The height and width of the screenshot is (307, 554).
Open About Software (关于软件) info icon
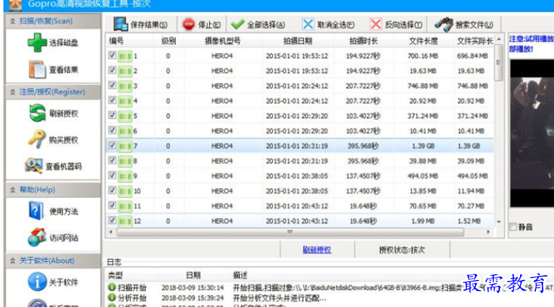point(37,282)
